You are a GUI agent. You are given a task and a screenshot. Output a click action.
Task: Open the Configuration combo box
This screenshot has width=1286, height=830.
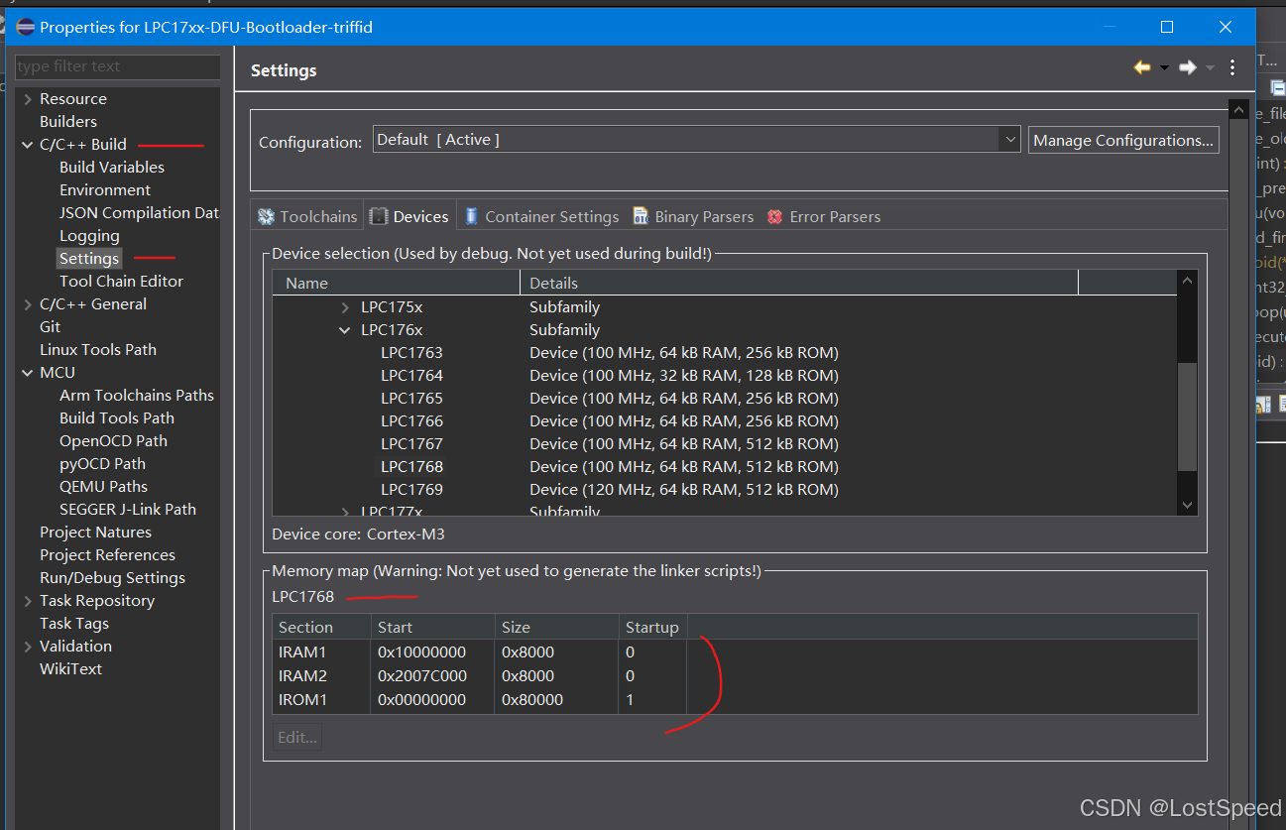[x=696, y=140]
